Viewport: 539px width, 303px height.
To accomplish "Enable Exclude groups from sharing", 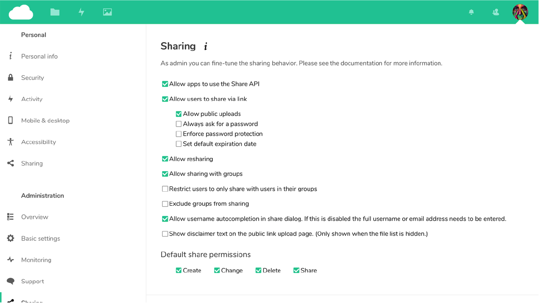I will (x=165, y=204).
